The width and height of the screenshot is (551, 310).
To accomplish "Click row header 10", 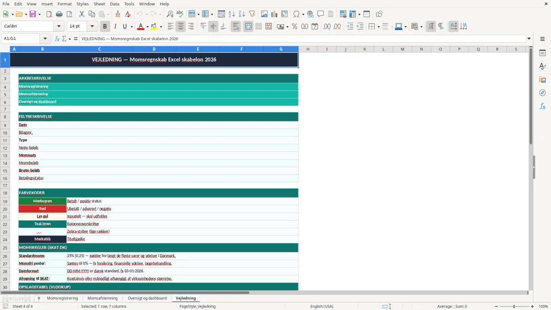I will 5,133.
